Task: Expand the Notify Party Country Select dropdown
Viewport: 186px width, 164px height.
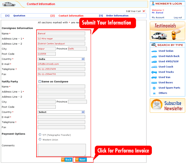Action: pyautogui.click(x=61, y=112)
